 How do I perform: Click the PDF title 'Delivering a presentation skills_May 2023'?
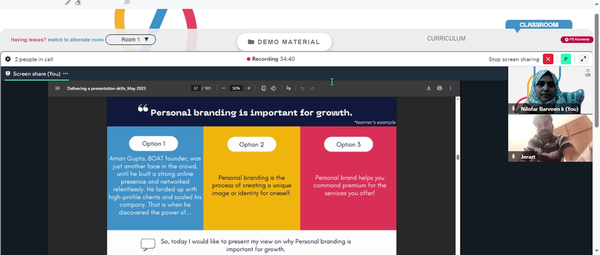pyautogui.click(x=106, y=88)
